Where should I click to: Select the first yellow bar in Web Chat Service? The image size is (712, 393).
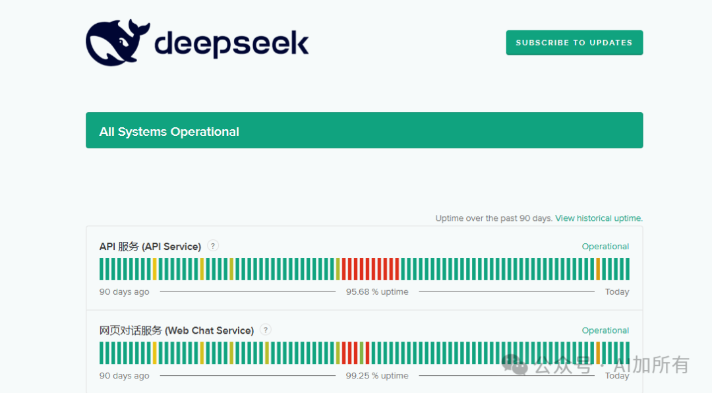click(155, 353)
